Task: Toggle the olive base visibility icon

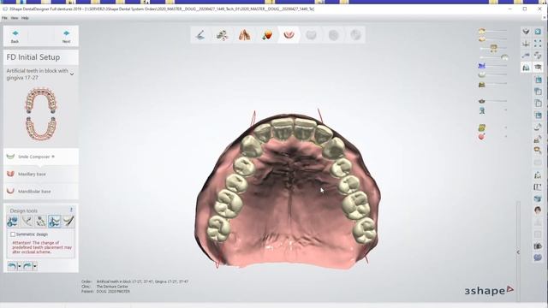Action: 481,84
